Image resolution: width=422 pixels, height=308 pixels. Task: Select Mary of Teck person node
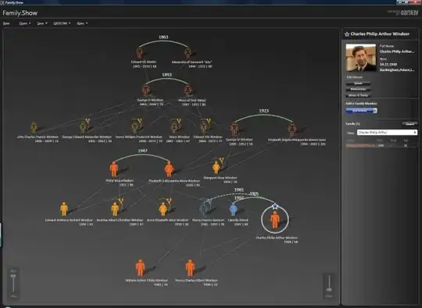point(188,90)
